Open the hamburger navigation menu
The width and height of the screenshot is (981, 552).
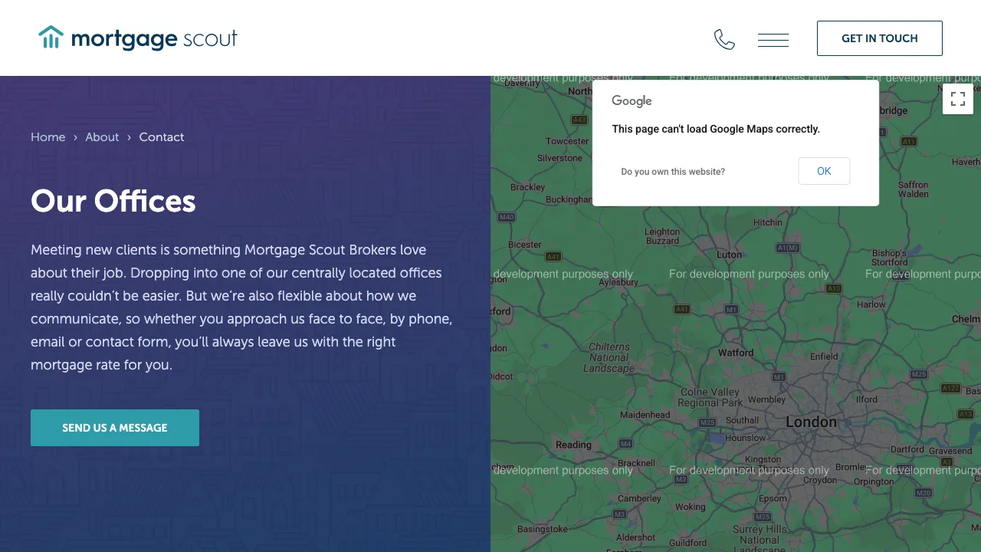773,38
